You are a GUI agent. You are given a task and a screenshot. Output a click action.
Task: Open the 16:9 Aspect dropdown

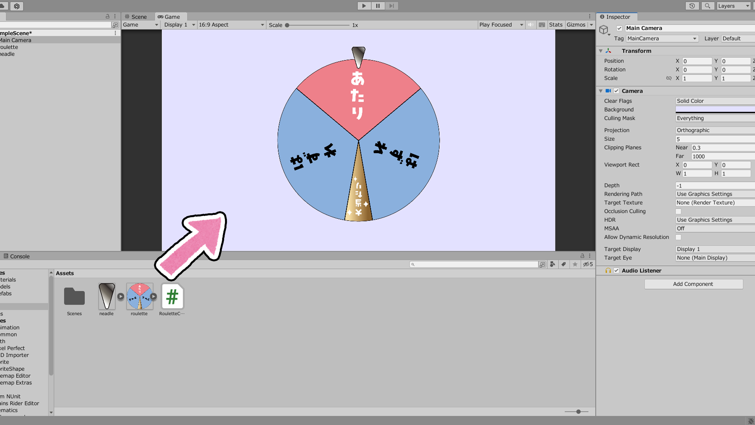pos(231,24)
